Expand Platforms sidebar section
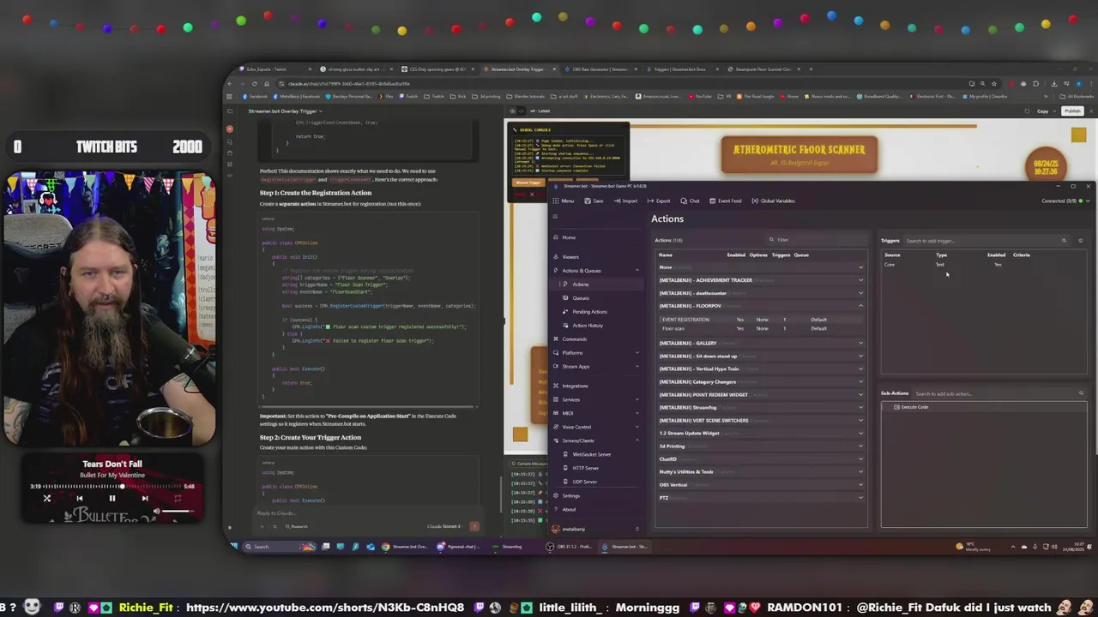1098x617 pixels. pyautogui.click(x=636, y=353)
